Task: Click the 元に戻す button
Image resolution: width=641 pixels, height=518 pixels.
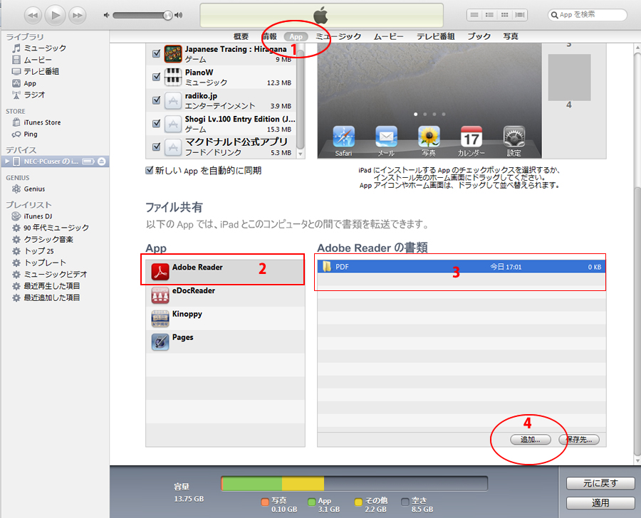Action: click(600, 483)
